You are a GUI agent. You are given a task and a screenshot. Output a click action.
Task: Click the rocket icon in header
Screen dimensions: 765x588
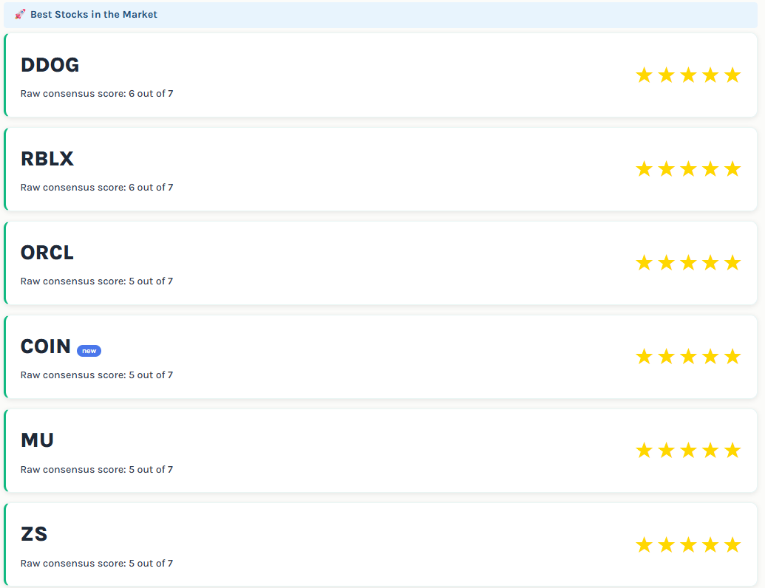(x=20, y=14)
